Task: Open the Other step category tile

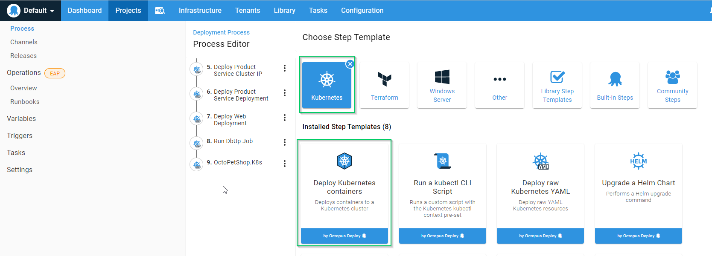Action: point(499,85)
